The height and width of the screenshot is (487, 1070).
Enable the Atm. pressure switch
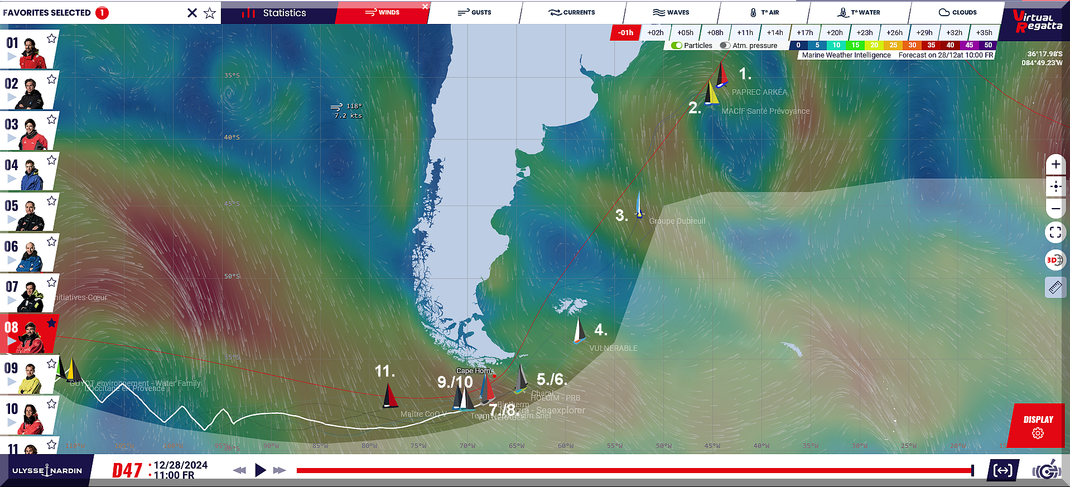point(725,46)
